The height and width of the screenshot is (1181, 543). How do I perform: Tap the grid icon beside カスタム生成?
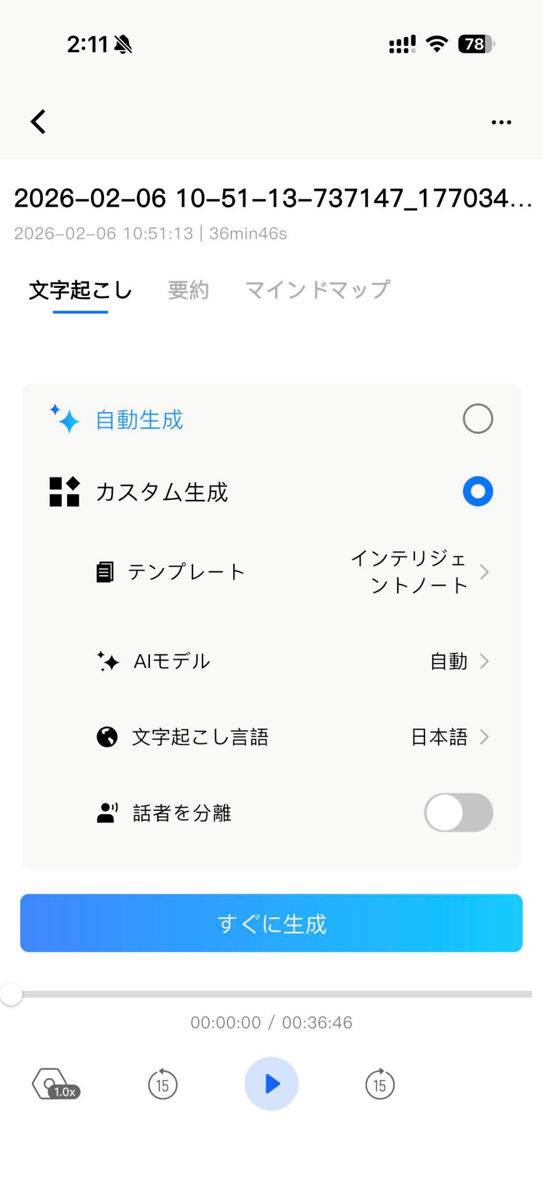click(65, 492)
